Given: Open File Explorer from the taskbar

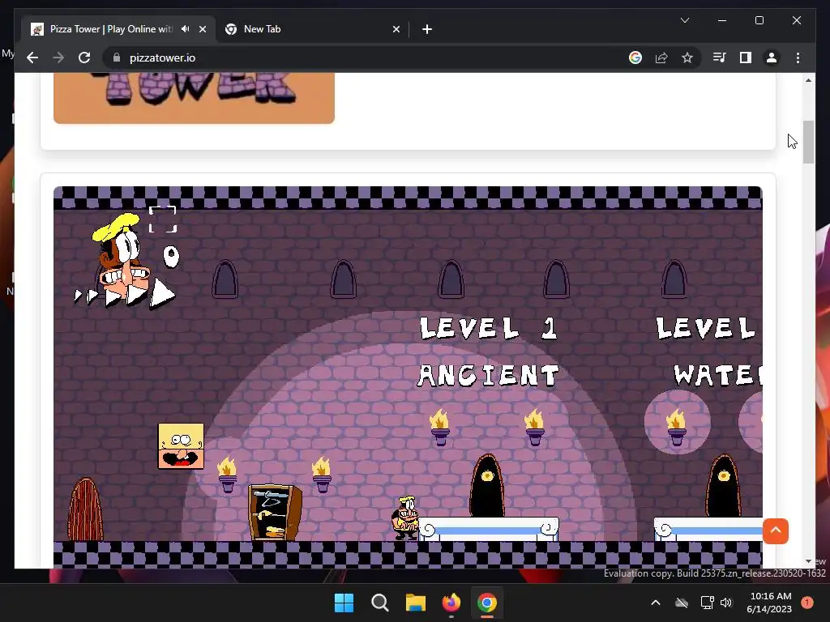Looking at the screenshot, I should coord(416,603).
